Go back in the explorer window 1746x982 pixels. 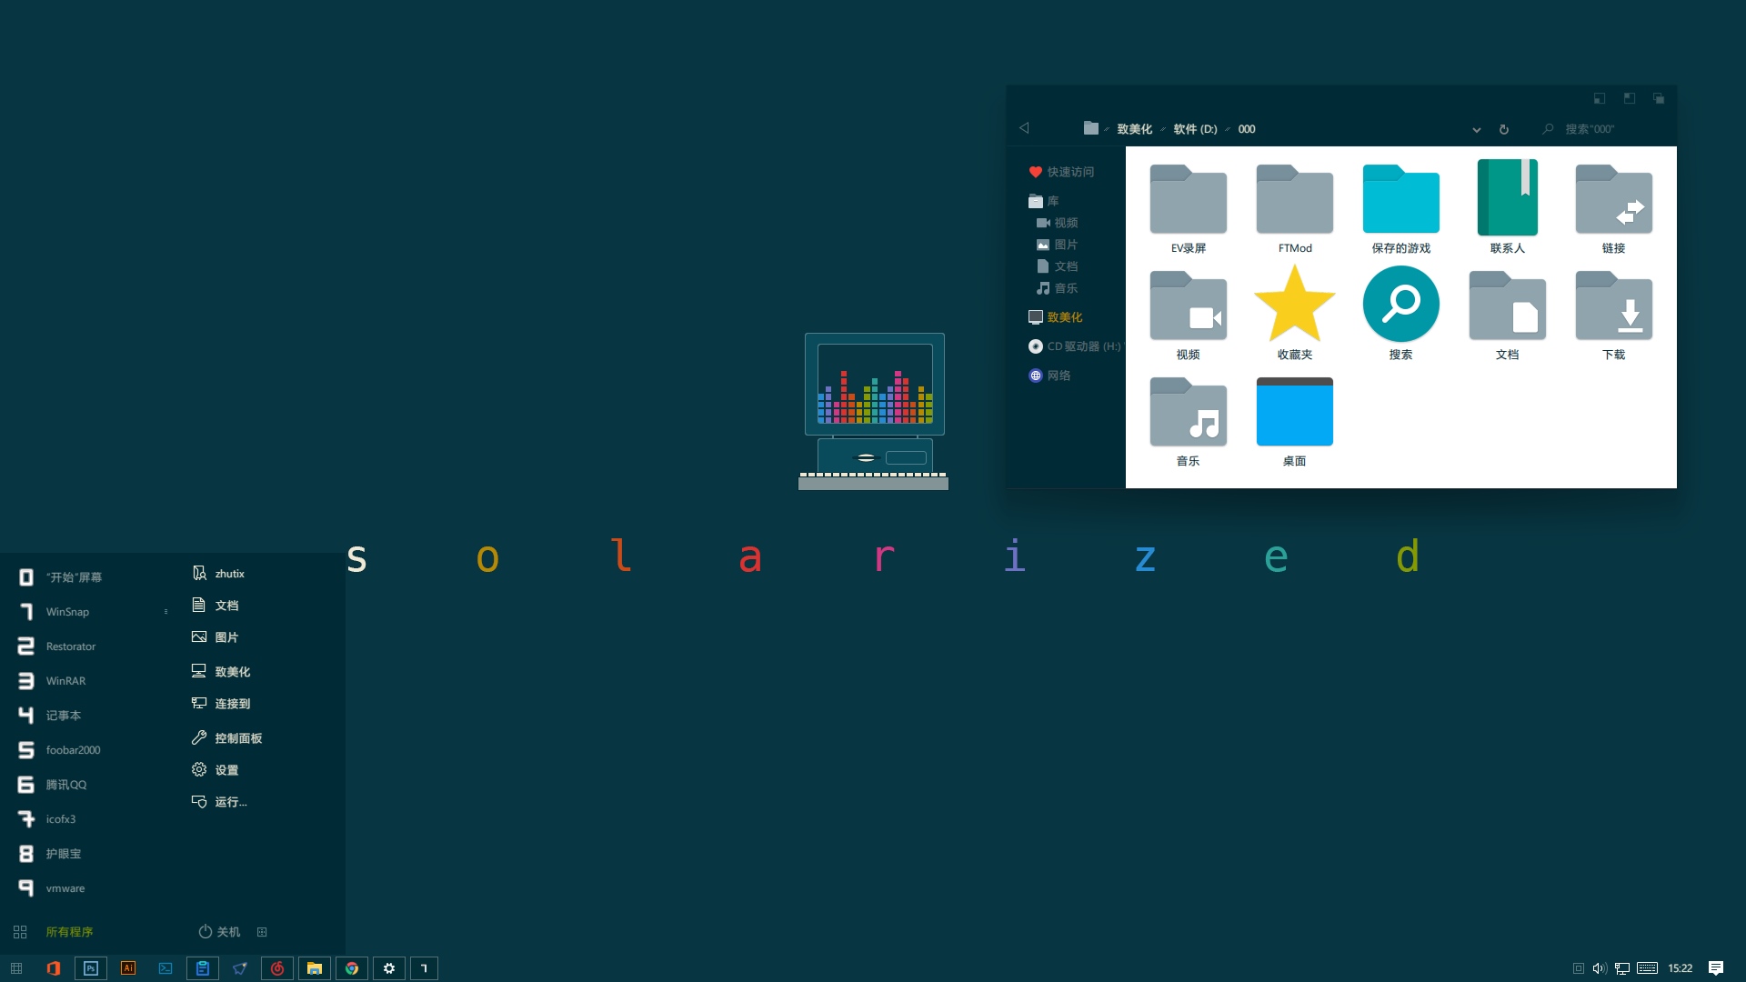pos(1024,128)
